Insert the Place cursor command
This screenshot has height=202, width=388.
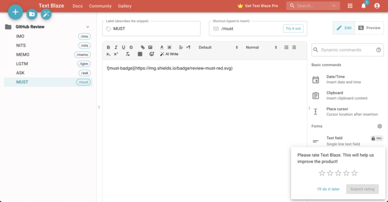coord(348,112)
